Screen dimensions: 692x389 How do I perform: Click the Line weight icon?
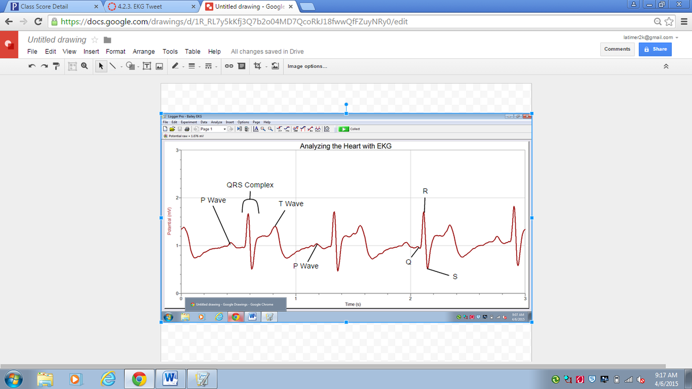tap(191, 66)
